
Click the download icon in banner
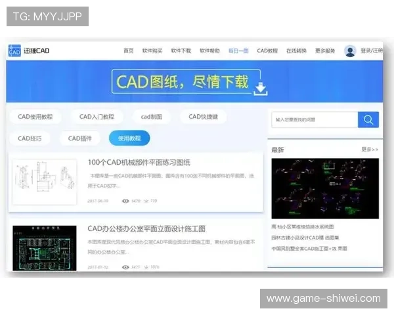pyautogui.click(x=261, y=89)
